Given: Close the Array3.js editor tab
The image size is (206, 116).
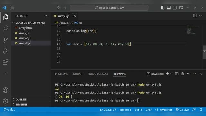Looking at the screenshot, I should [75, 16].
